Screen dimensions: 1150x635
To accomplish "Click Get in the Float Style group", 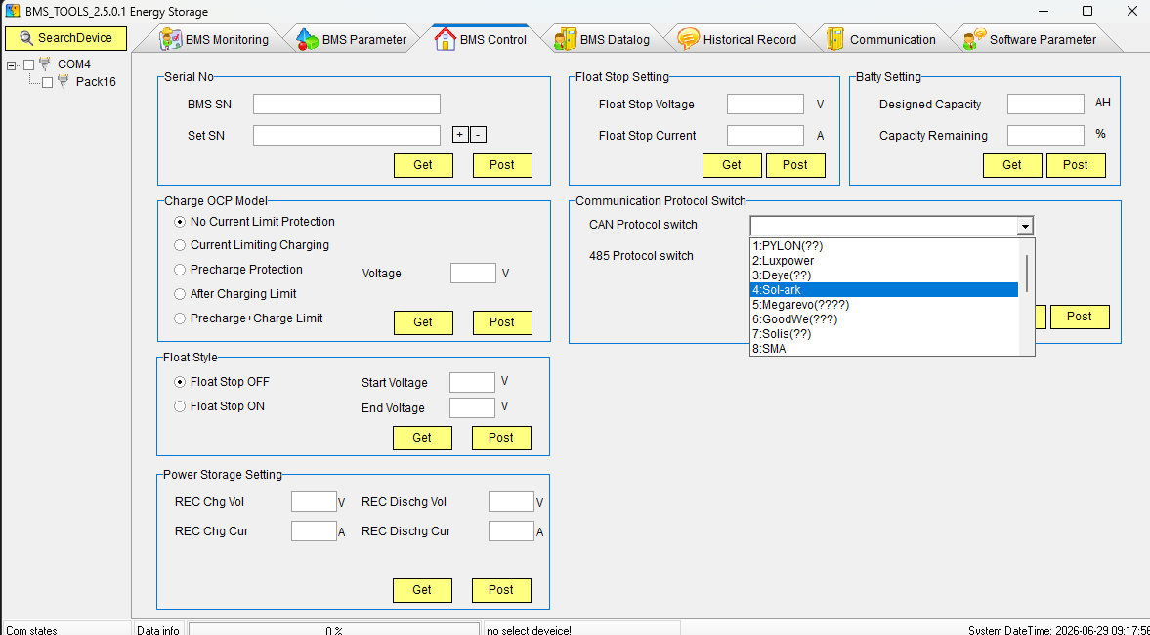I will pos(422,437).
